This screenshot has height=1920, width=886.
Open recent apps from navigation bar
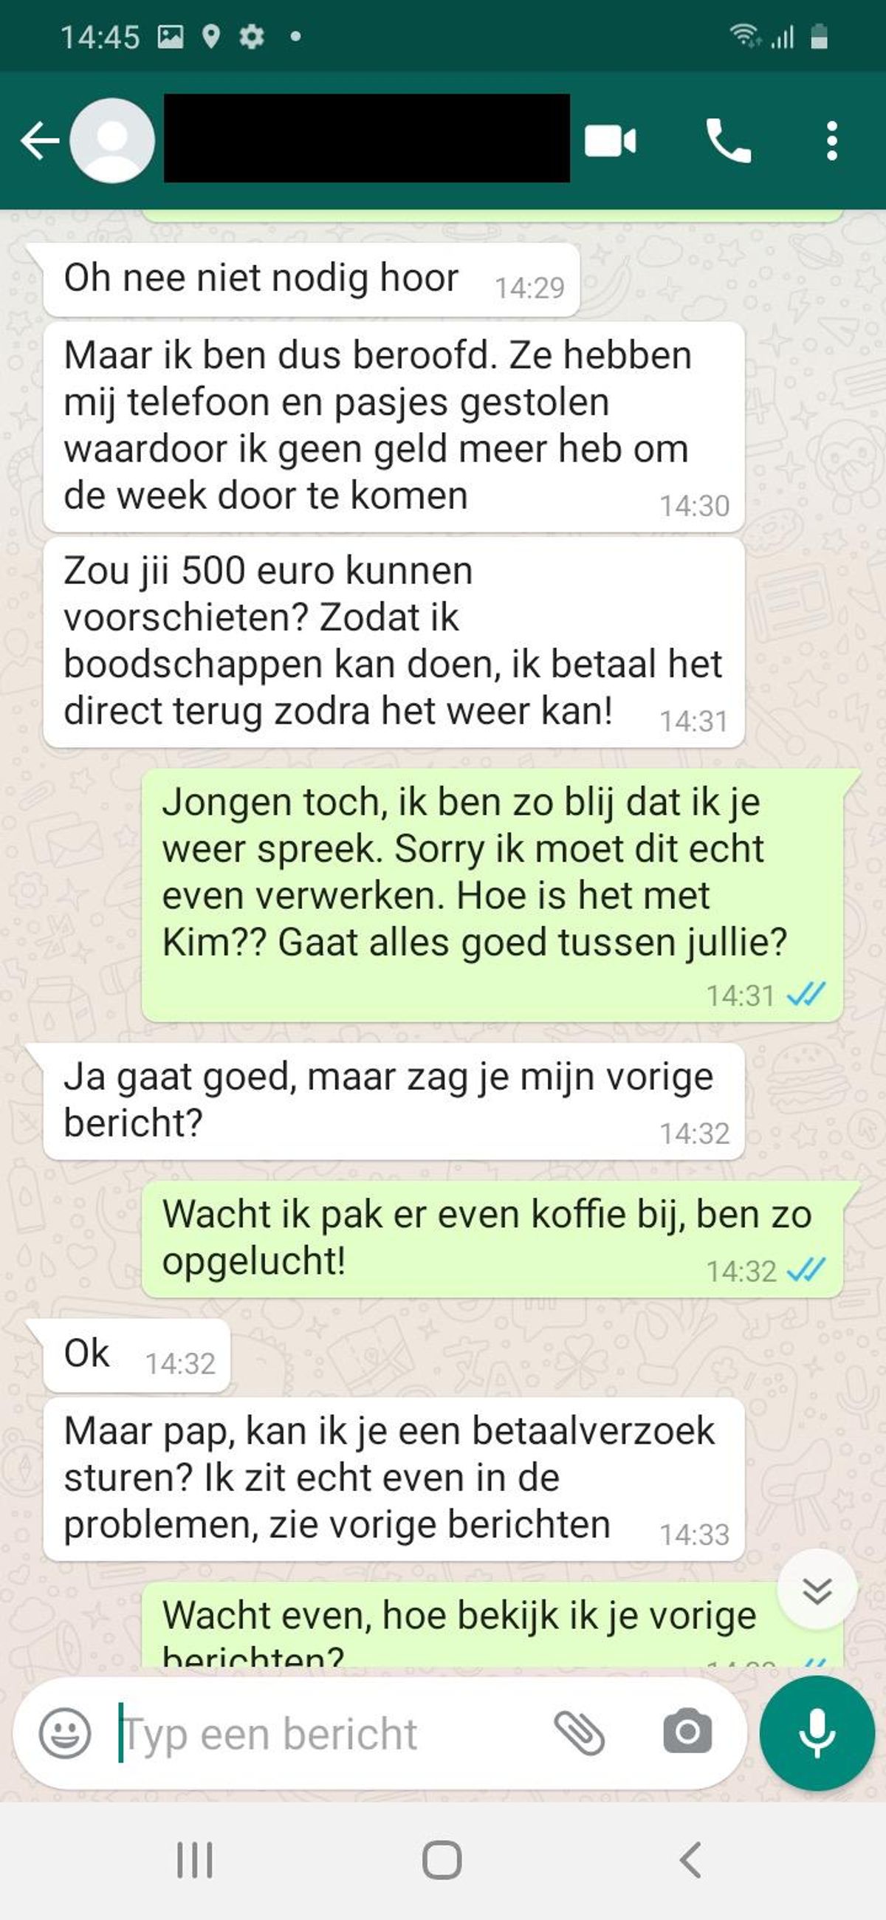(x=194, y=1860)
